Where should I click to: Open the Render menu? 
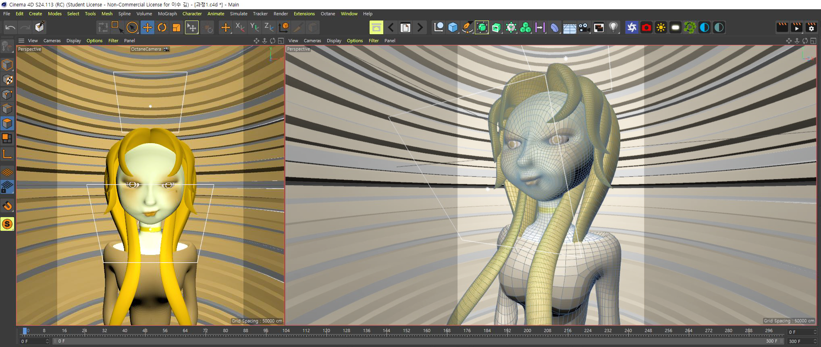[281, 14]
